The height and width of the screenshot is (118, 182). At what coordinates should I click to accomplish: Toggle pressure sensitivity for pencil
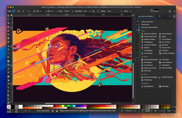click(34, 11)
